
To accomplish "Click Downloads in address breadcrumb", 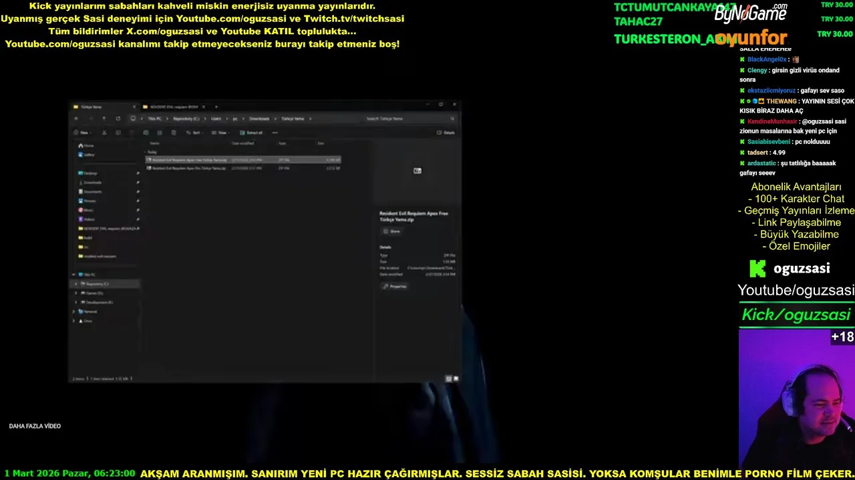I will tap(259, 119).
